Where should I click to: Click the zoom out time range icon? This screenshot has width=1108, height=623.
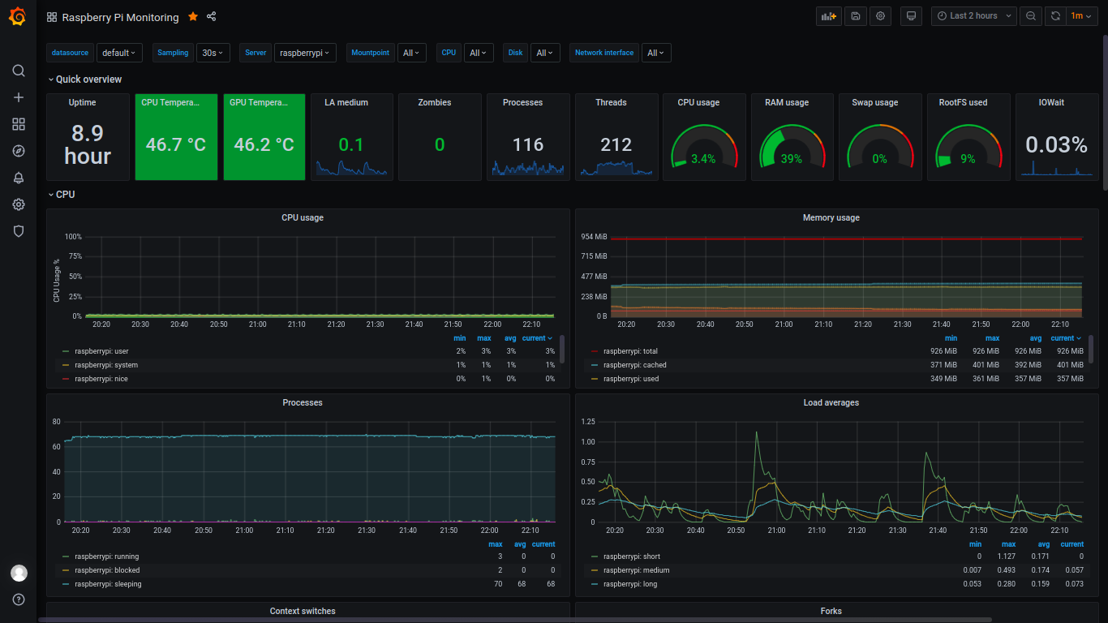pyautogui.click(x=1030, y=16)
